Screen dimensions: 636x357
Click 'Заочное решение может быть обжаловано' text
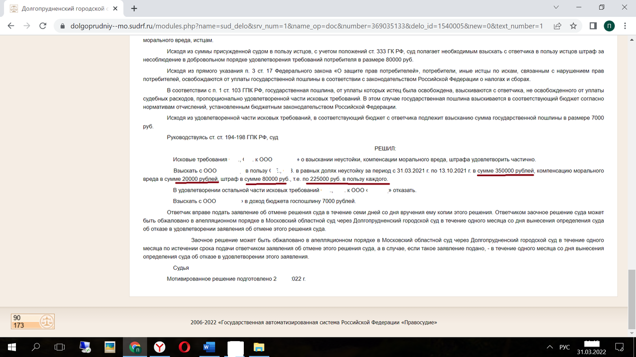click(x=374, y=248)
